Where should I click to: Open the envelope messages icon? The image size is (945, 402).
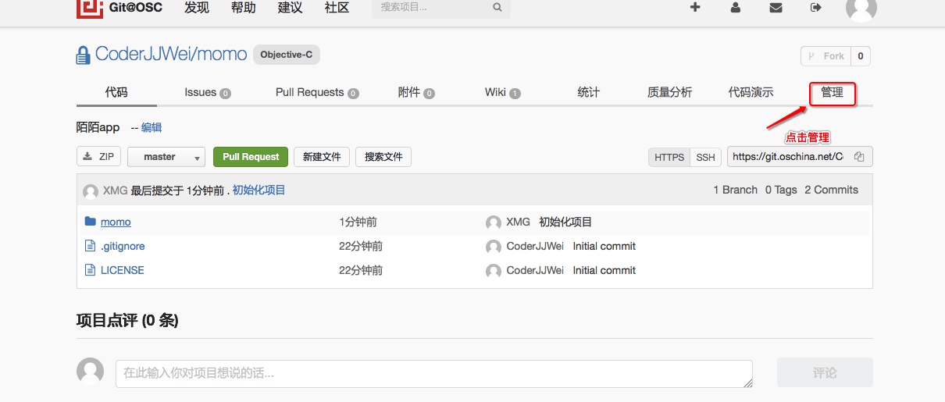[776, 8]
